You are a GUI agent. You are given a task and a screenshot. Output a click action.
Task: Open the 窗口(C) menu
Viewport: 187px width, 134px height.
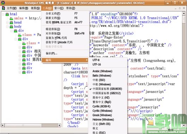tap(59, 8)
